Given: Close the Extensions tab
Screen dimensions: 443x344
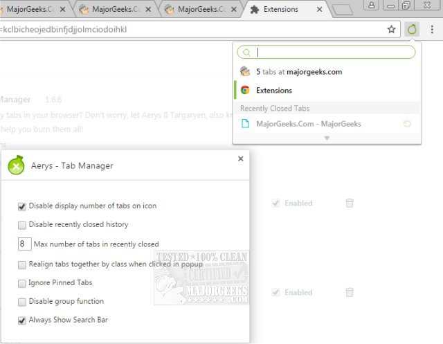Looking at the screenshot, I should 320,9.
